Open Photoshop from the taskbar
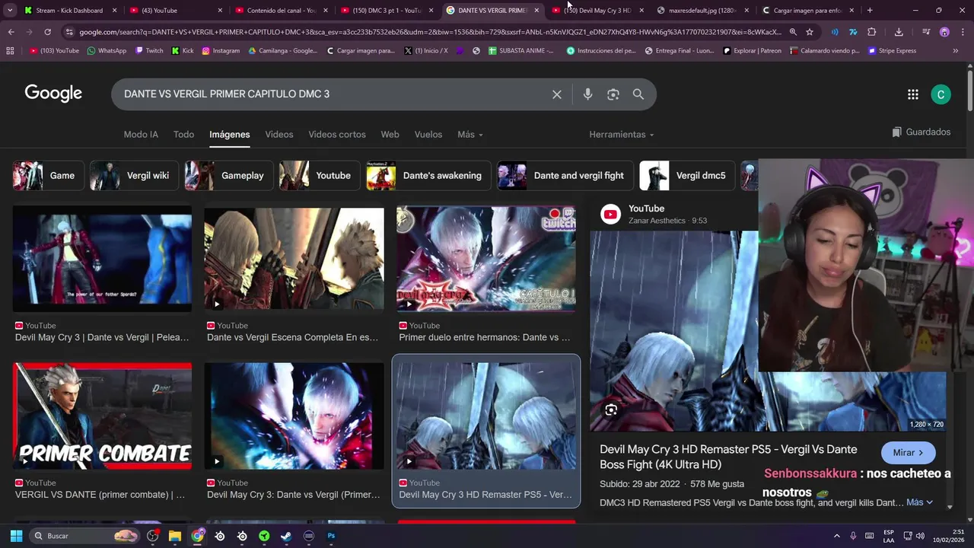974x548 pixels. click(331, 536)
